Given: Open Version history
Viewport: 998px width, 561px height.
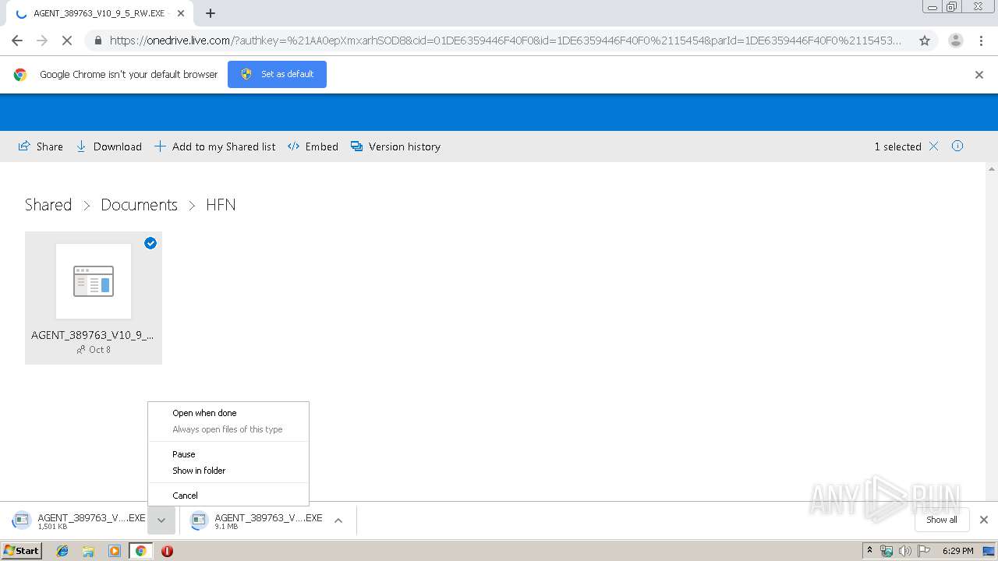Looking at the screenshot, I should tap(395, 146).
